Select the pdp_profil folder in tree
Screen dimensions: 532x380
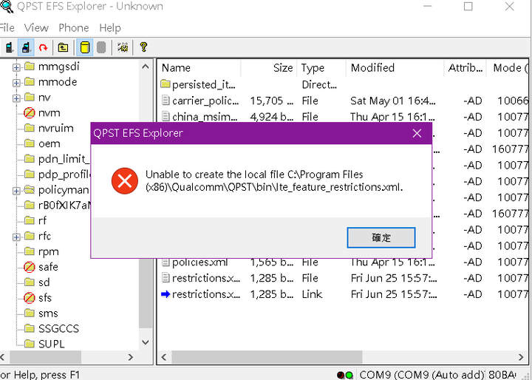[x=64, y=174]
